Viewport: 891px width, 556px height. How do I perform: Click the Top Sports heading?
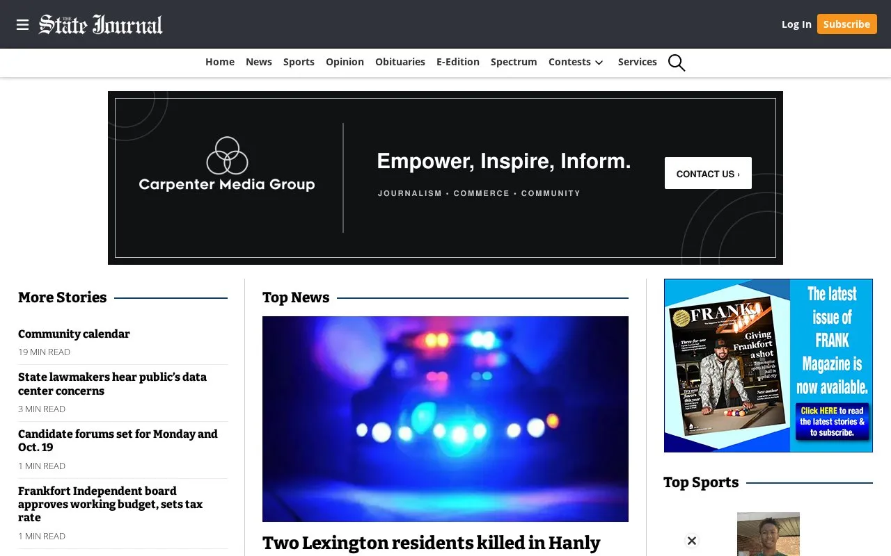701,482
